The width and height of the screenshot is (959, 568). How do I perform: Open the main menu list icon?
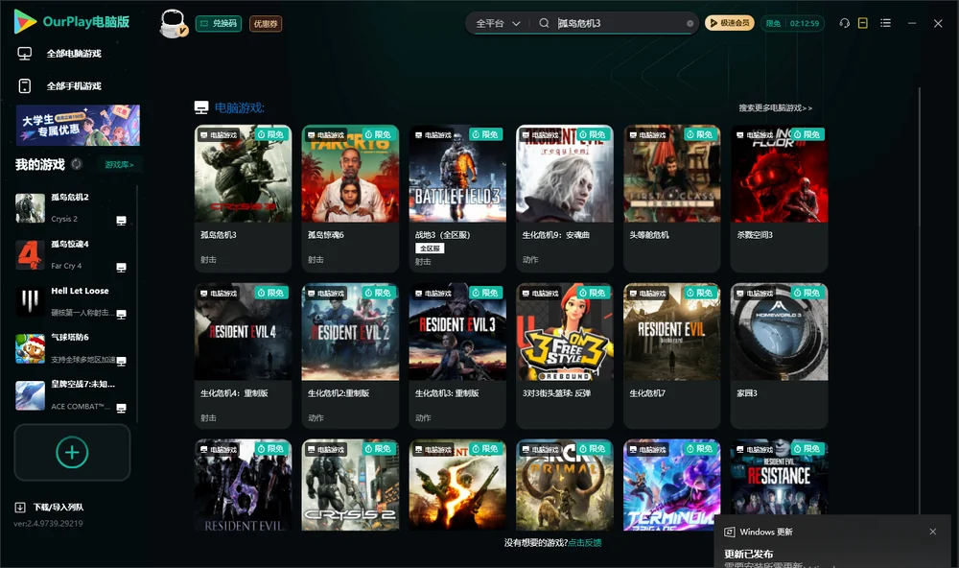(x=885, y=23)
